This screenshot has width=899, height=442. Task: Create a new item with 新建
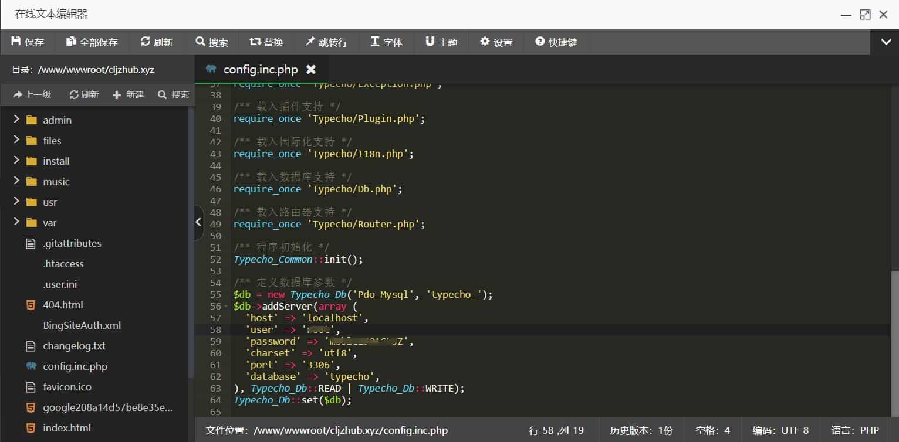[128, 94]
